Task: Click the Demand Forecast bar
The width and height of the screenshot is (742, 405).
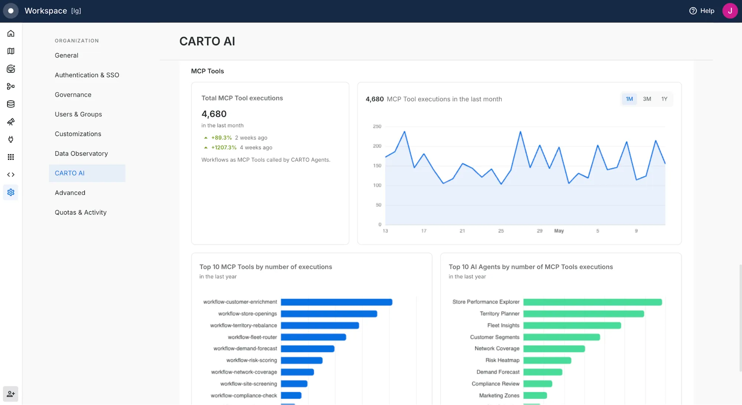Action: [x=543, y=372]
